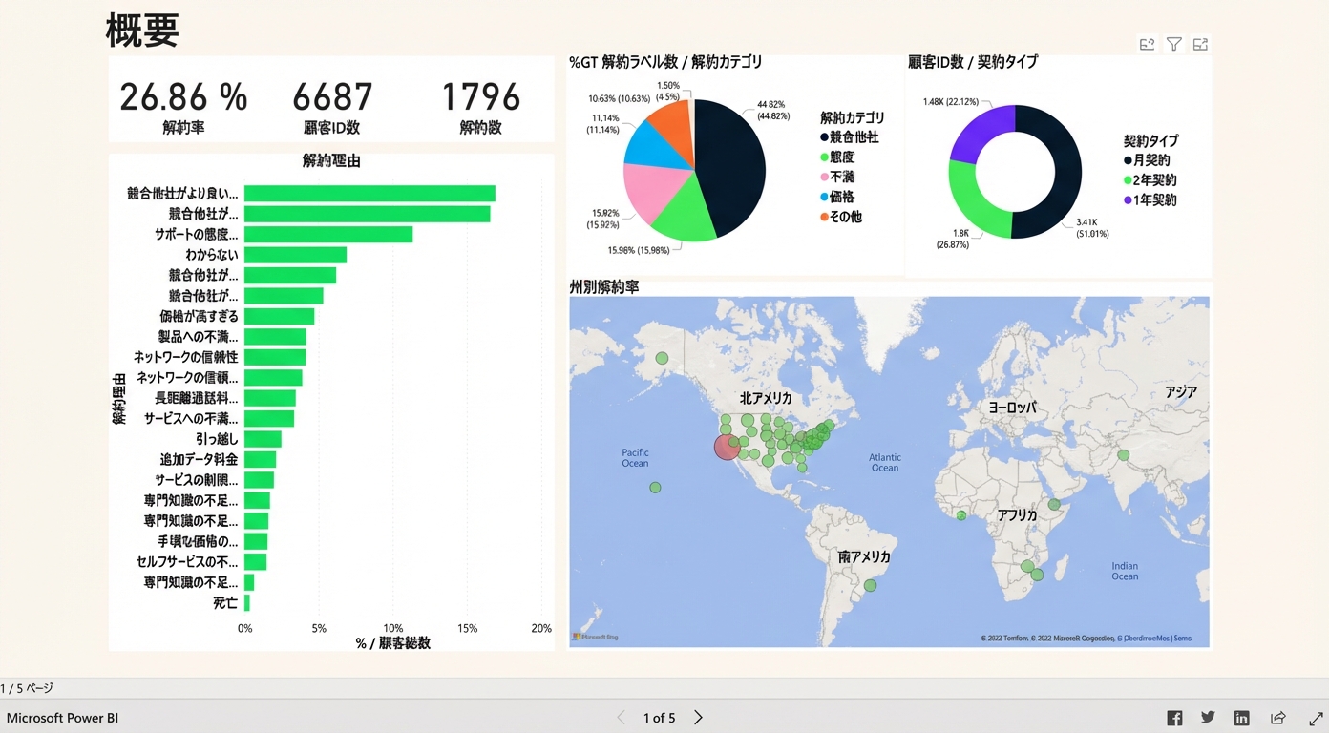Select the 製品への不満... bar
The width and height of the screenshot is (1329, 733).
(275, 337)
